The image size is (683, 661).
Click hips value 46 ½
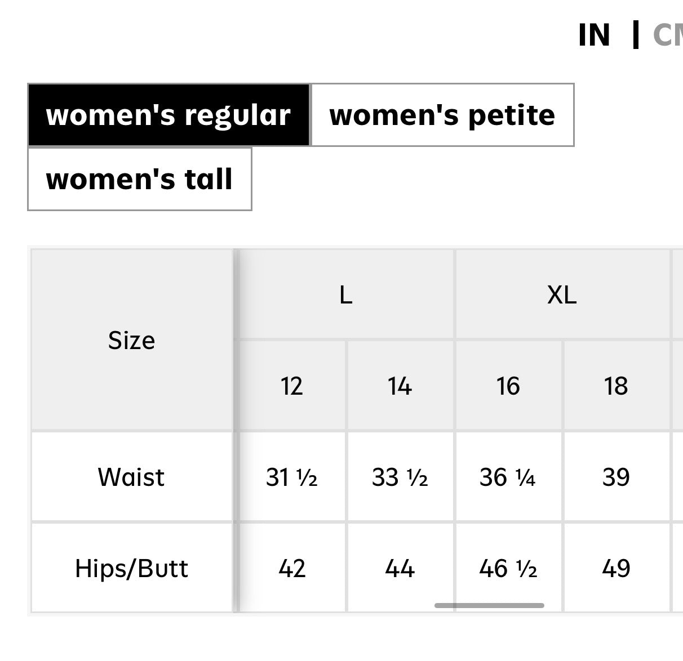(508, 568)
